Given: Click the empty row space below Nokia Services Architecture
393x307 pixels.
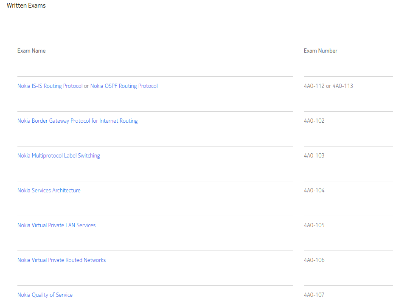Looking at the screenshot, I should [x=155, y=205].
